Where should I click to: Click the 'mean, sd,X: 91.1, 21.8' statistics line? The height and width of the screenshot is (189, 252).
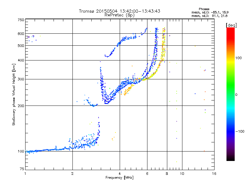[x=209, y=16]
